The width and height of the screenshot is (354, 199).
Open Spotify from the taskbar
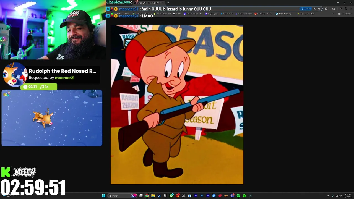tap(238, 196)
